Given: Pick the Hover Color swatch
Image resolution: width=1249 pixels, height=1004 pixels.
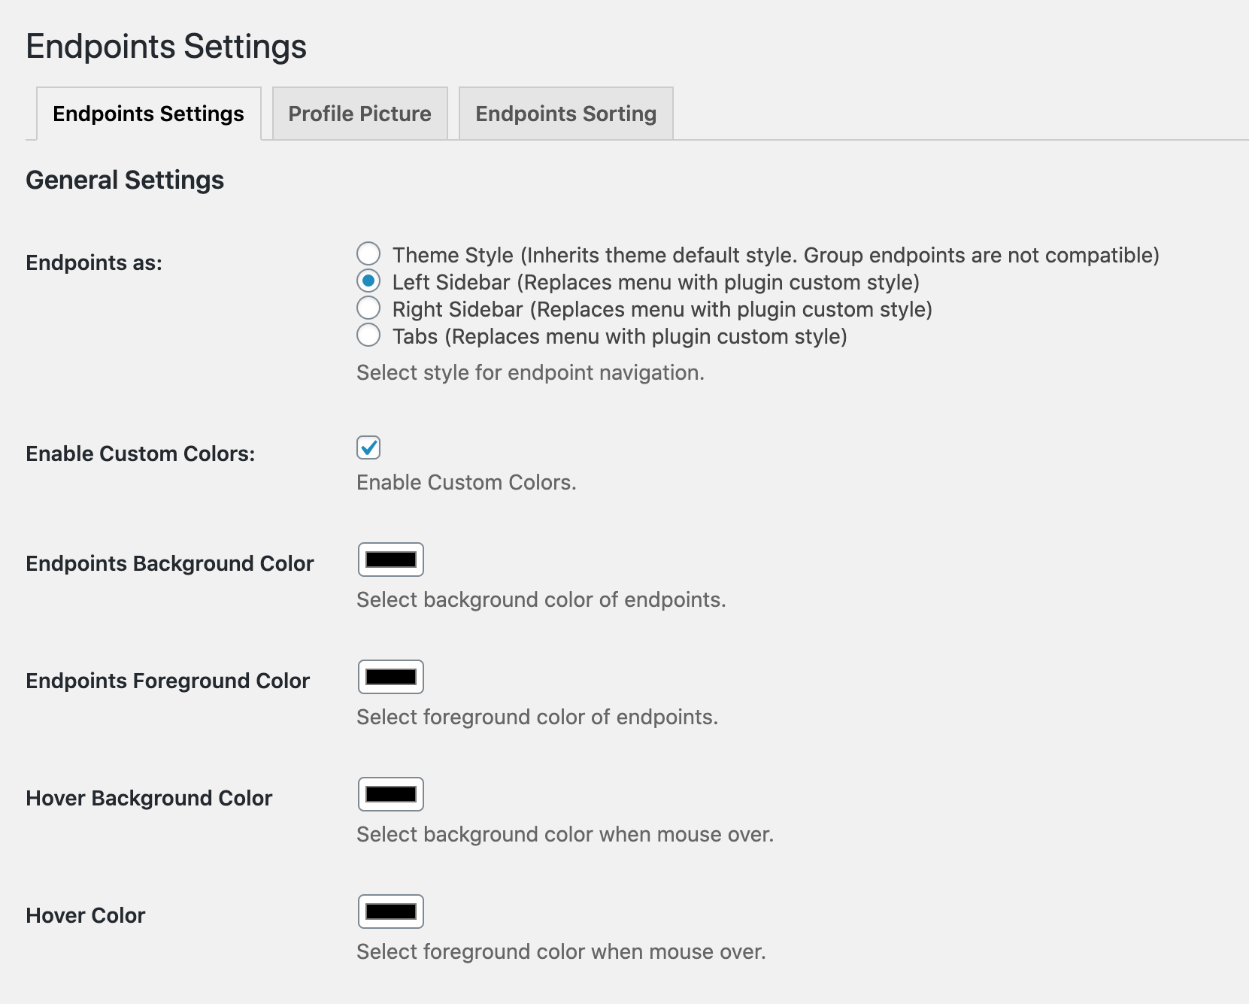Looking at the screenshot, I should coord(391,911).
